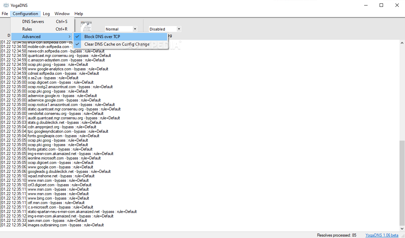The height and width of the screenshot is (238, 405).
Task: Open the Help menu
Action: 79,14
